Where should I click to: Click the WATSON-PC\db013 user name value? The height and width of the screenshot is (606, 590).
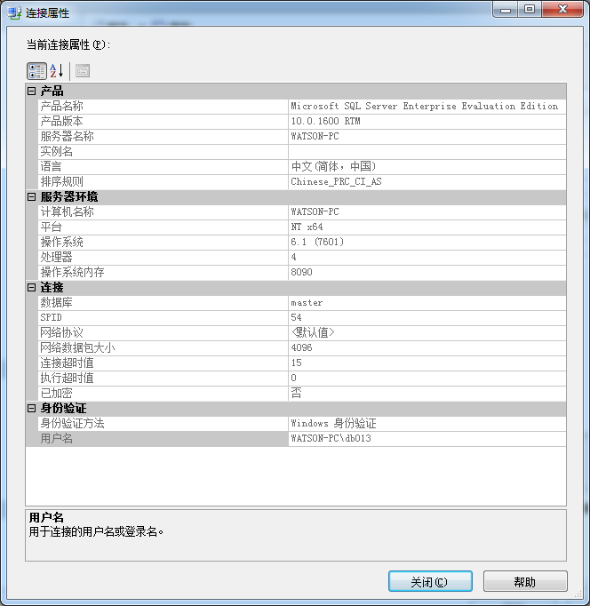pyautogui.click(x=331, y=438)
